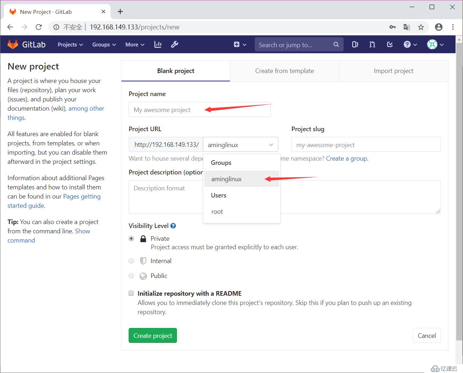Click the 'Internal' visibility label text
This screenshot has width=463, height=373.
pyautogui.click(x=161, y=261)
